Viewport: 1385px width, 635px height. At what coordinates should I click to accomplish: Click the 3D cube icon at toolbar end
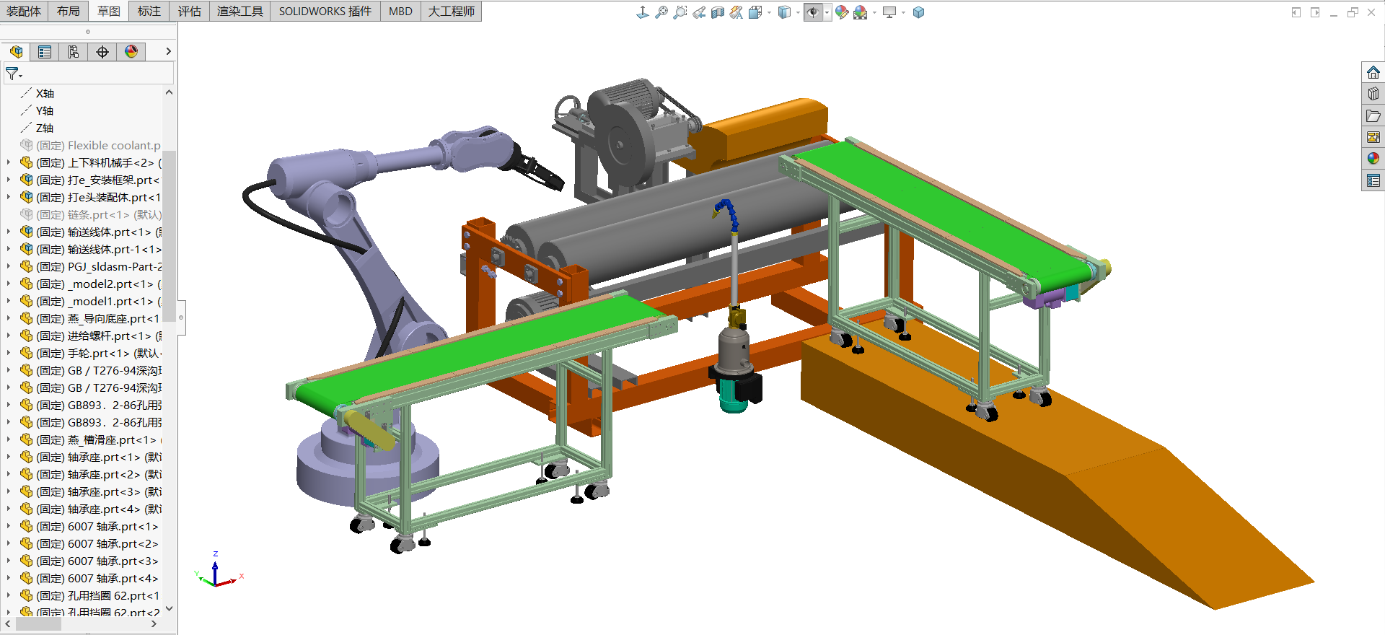click(x=918, y=12)
